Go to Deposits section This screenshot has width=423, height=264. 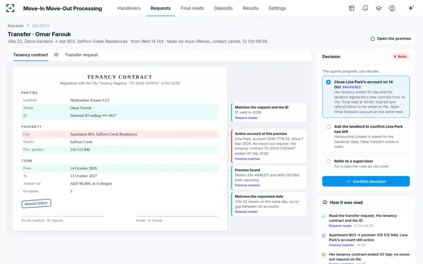223,8
